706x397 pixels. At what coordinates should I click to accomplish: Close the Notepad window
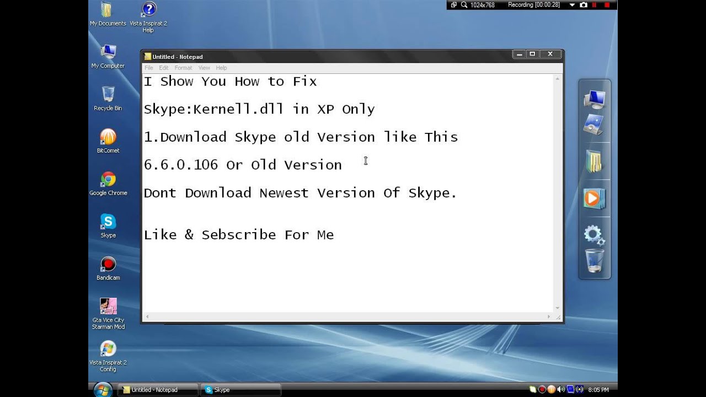pyautogui.click(x=550, y=54)
